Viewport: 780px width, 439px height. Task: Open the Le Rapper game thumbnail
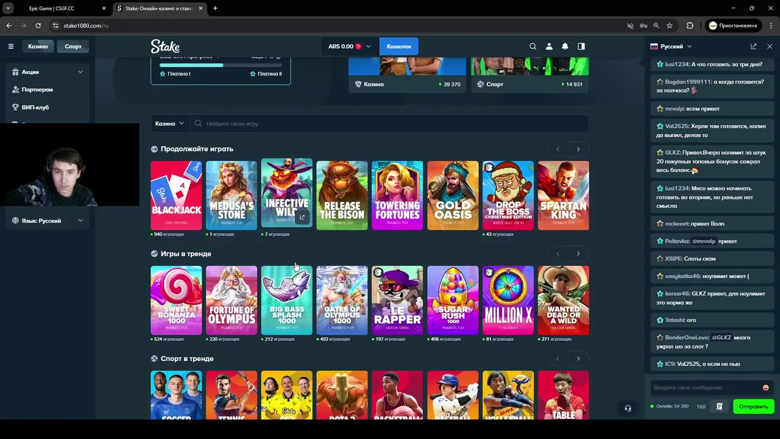tap(397, 300)
